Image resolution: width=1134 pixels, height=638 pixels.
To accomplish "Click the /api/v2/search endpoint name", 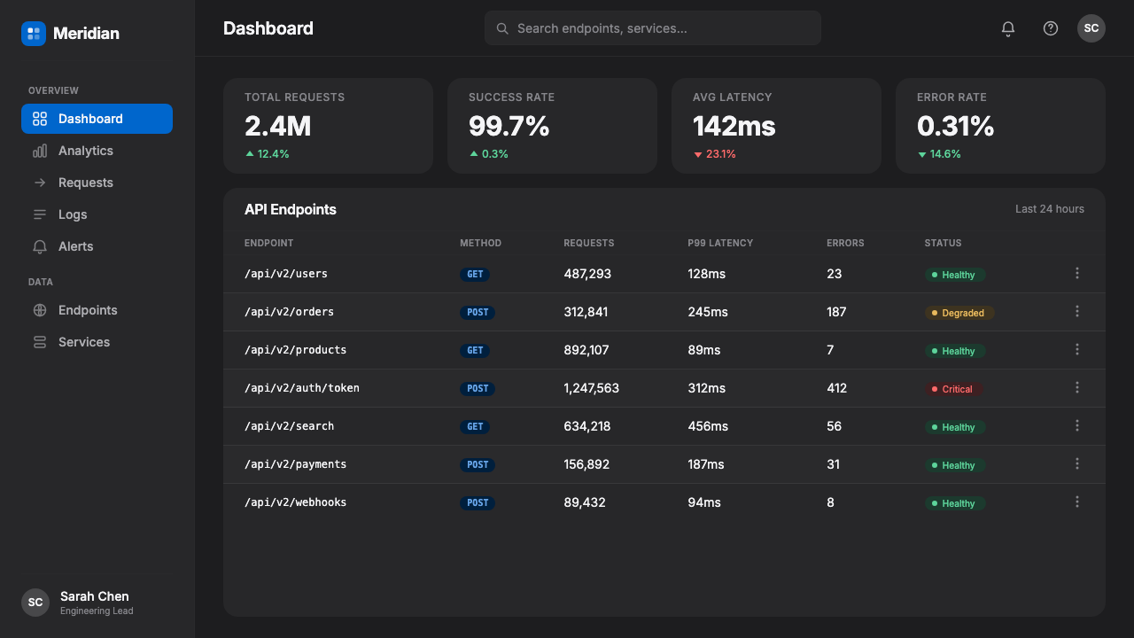I will tap(289, 426).
